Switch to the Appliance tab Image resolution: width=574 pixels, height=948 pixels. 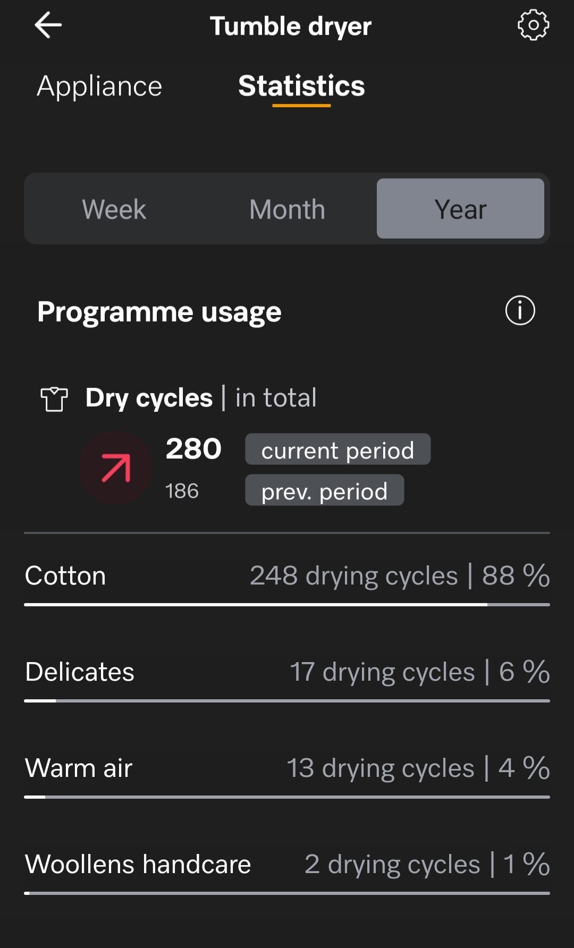coord(99,86)
